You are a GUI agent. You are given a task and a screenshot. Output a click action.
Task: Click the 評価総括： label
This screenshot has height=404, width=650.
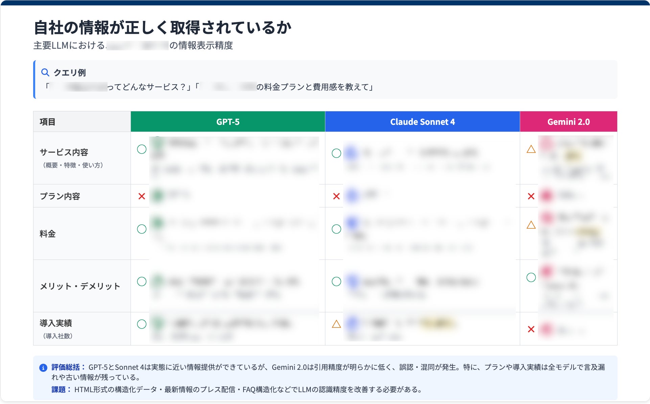69,367
